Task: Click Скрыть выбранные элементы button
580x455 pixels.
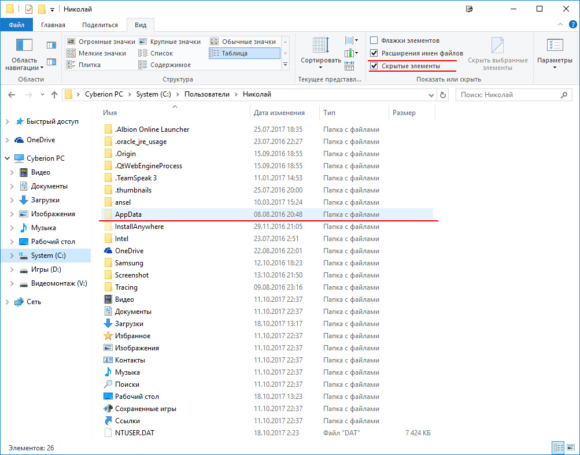Action: point(497,54)
